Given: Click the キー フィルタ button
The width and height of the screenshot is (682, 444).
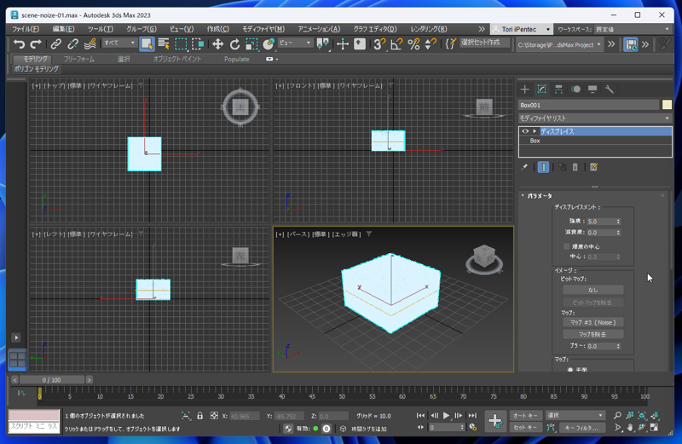Looking at the screenshot, I should click(x=581, y=428).
